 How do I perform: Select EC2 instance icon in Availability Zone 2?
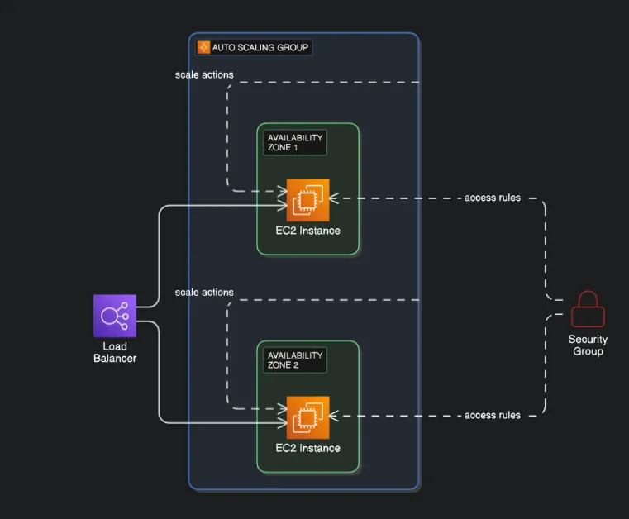pyautogui.click(x=308, y=417)
